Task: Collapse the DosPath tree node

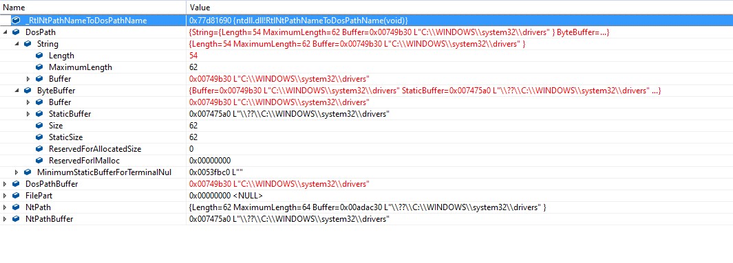Action: [5, 32]
